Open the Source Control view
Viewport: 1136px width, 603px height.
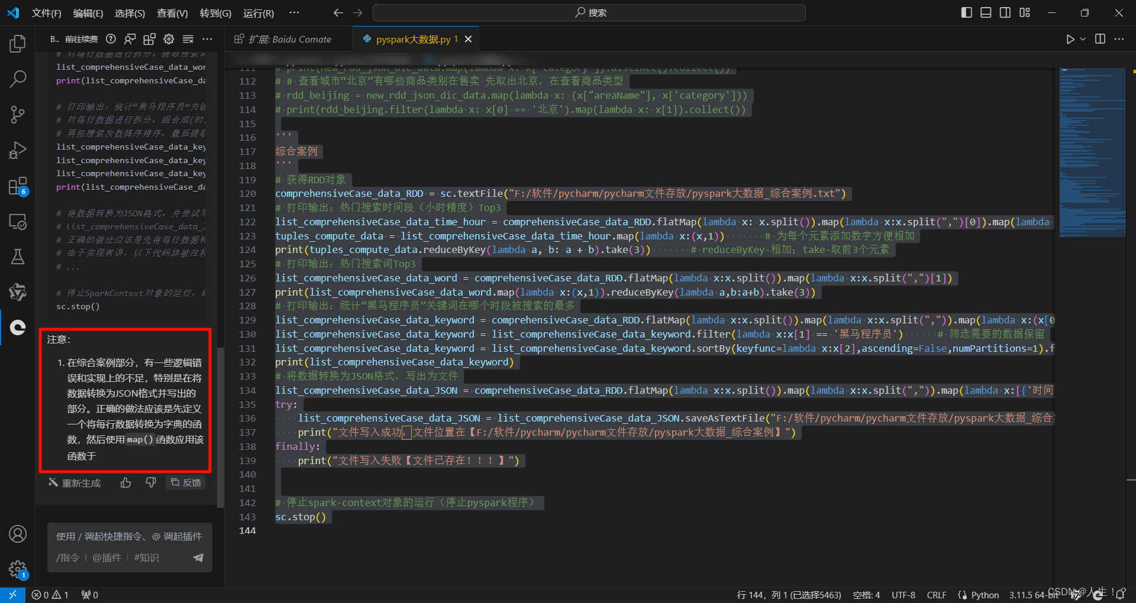point(18,115)
